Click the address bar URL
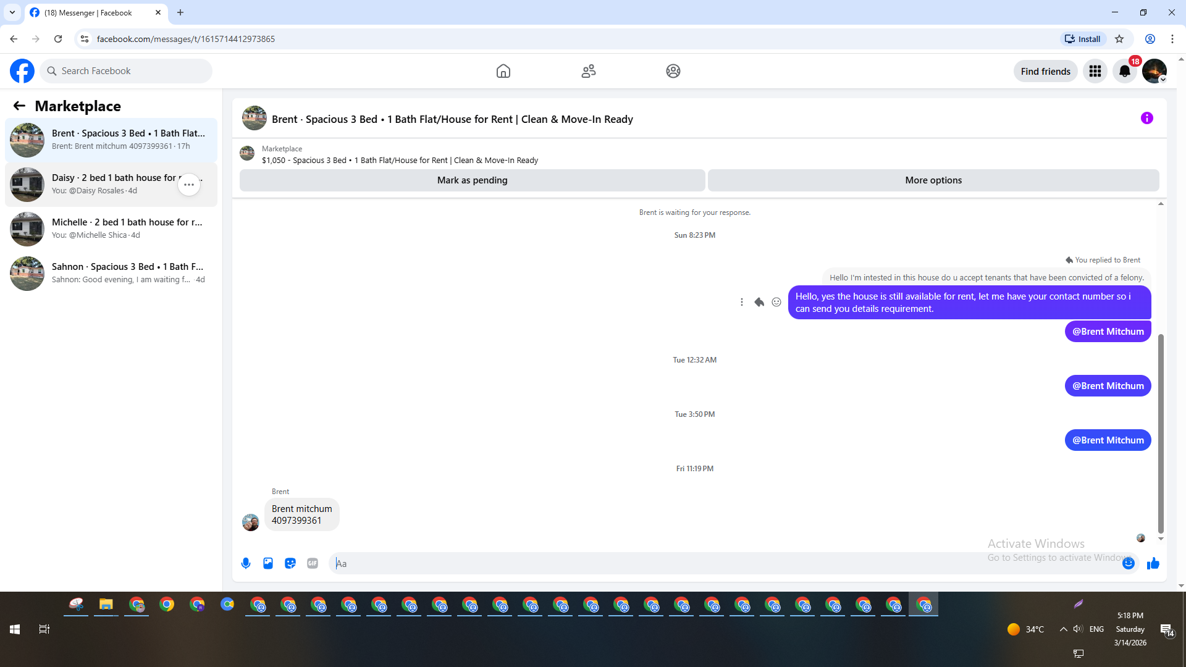This screenshot has width=1186, height=667. coord(186,39)
